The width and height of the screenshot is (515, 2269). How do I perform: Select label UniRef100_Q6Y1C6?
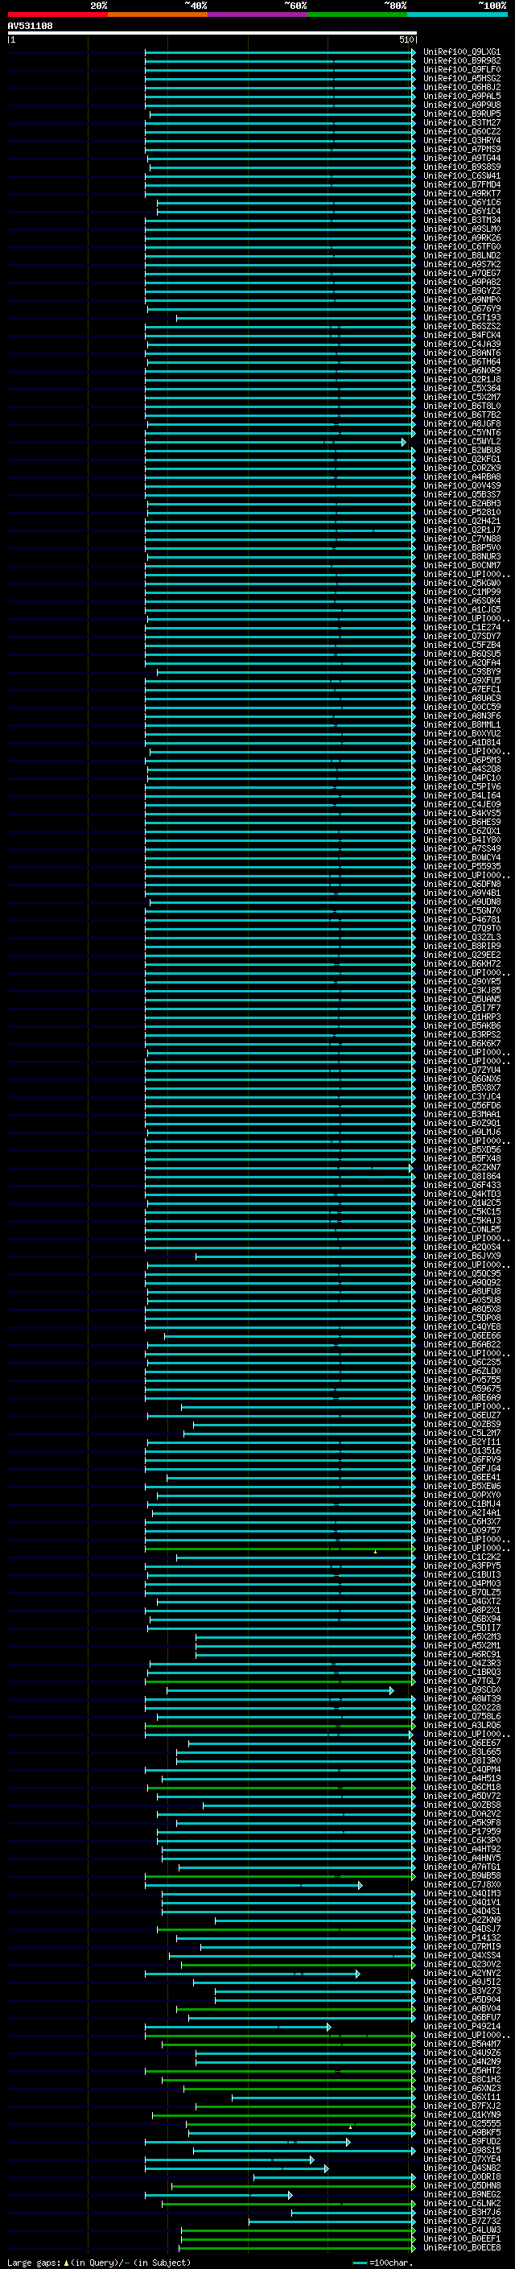pyautogui.click(x=462, y=203)
